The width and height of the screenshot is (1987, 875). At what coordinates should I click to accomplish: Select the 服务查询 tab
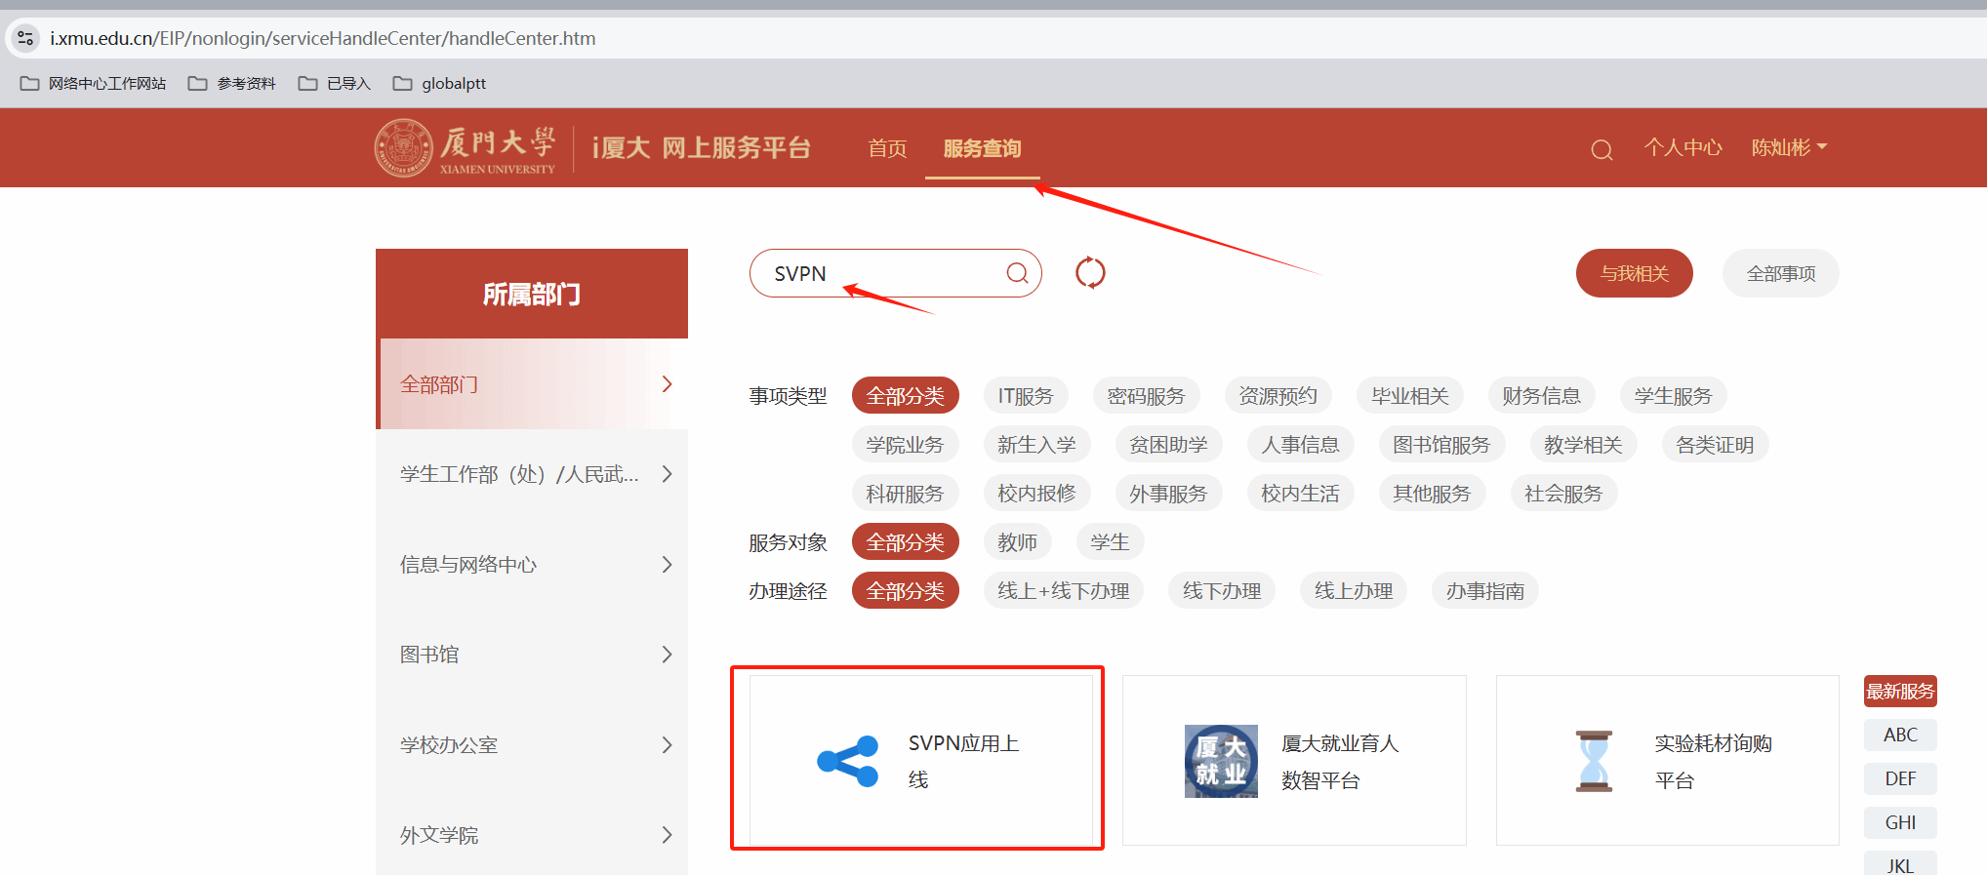[982, 148]
